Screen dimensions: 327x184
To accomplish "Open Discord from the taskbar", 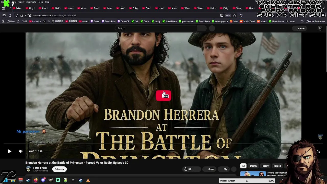I will 43,180.
